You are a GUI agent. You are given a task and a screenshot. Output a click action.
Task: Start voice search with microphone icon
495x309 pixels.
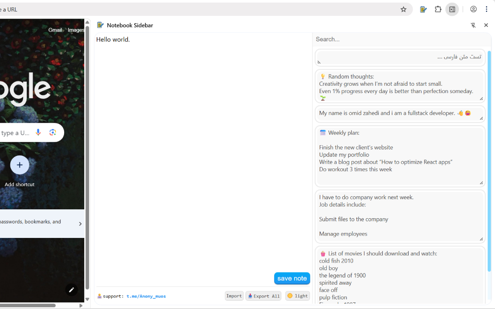coord(38,132)
